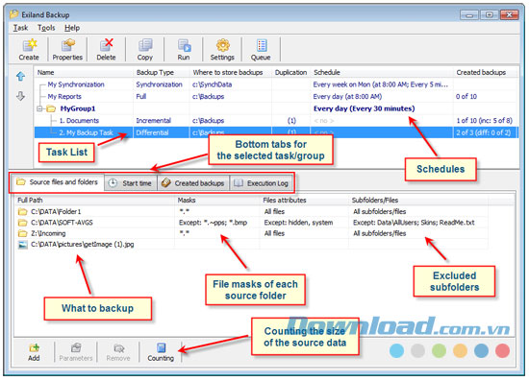
Task: Click Where to store backups header
Action: [231, 72]
